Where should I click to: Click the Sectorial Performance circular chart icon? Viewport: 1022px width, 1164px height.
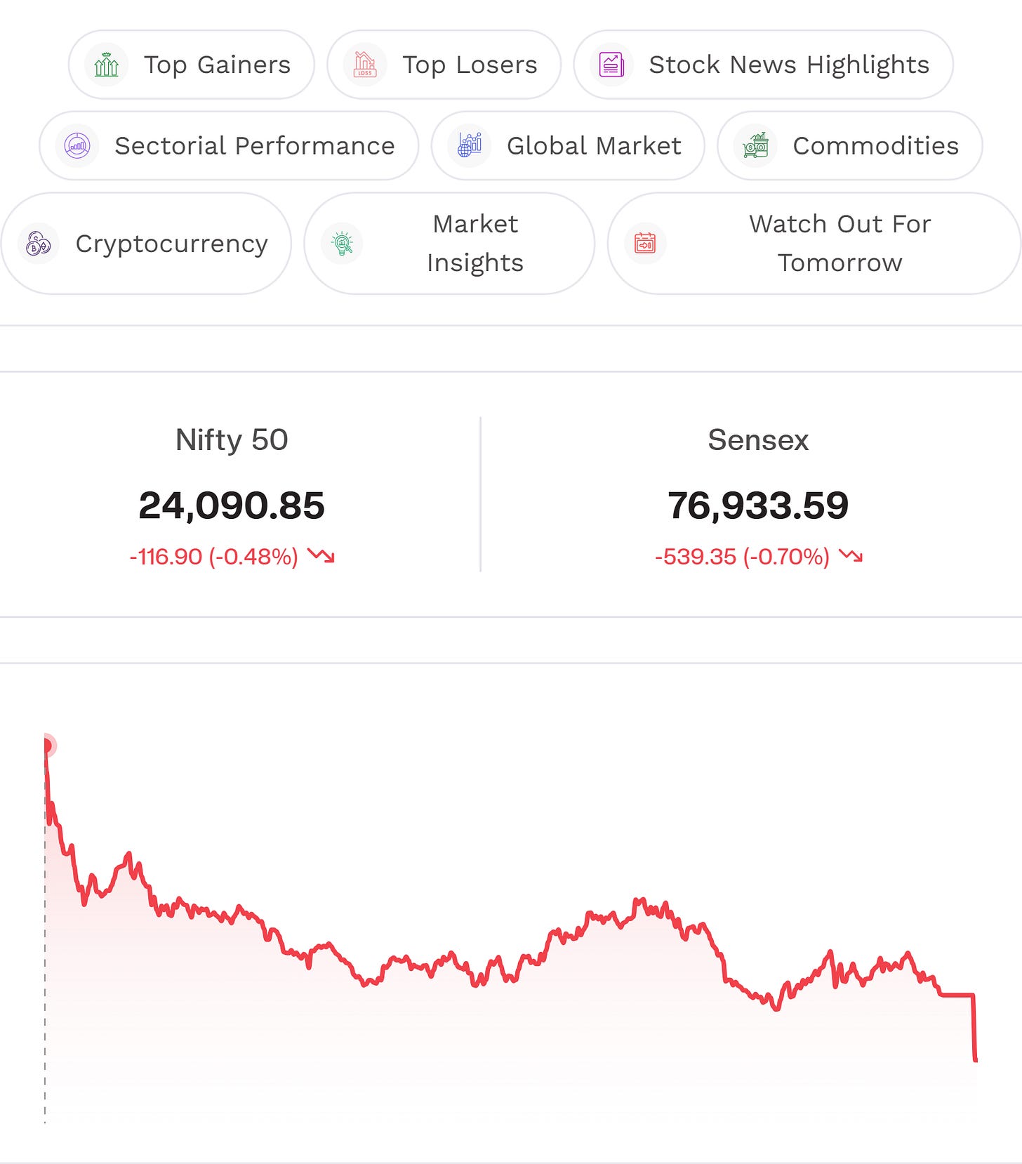[x=77, y=146]
